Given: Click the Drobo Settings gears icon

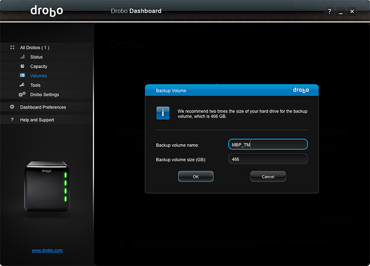Looking at the screenshot, I should tap(22, 94).
